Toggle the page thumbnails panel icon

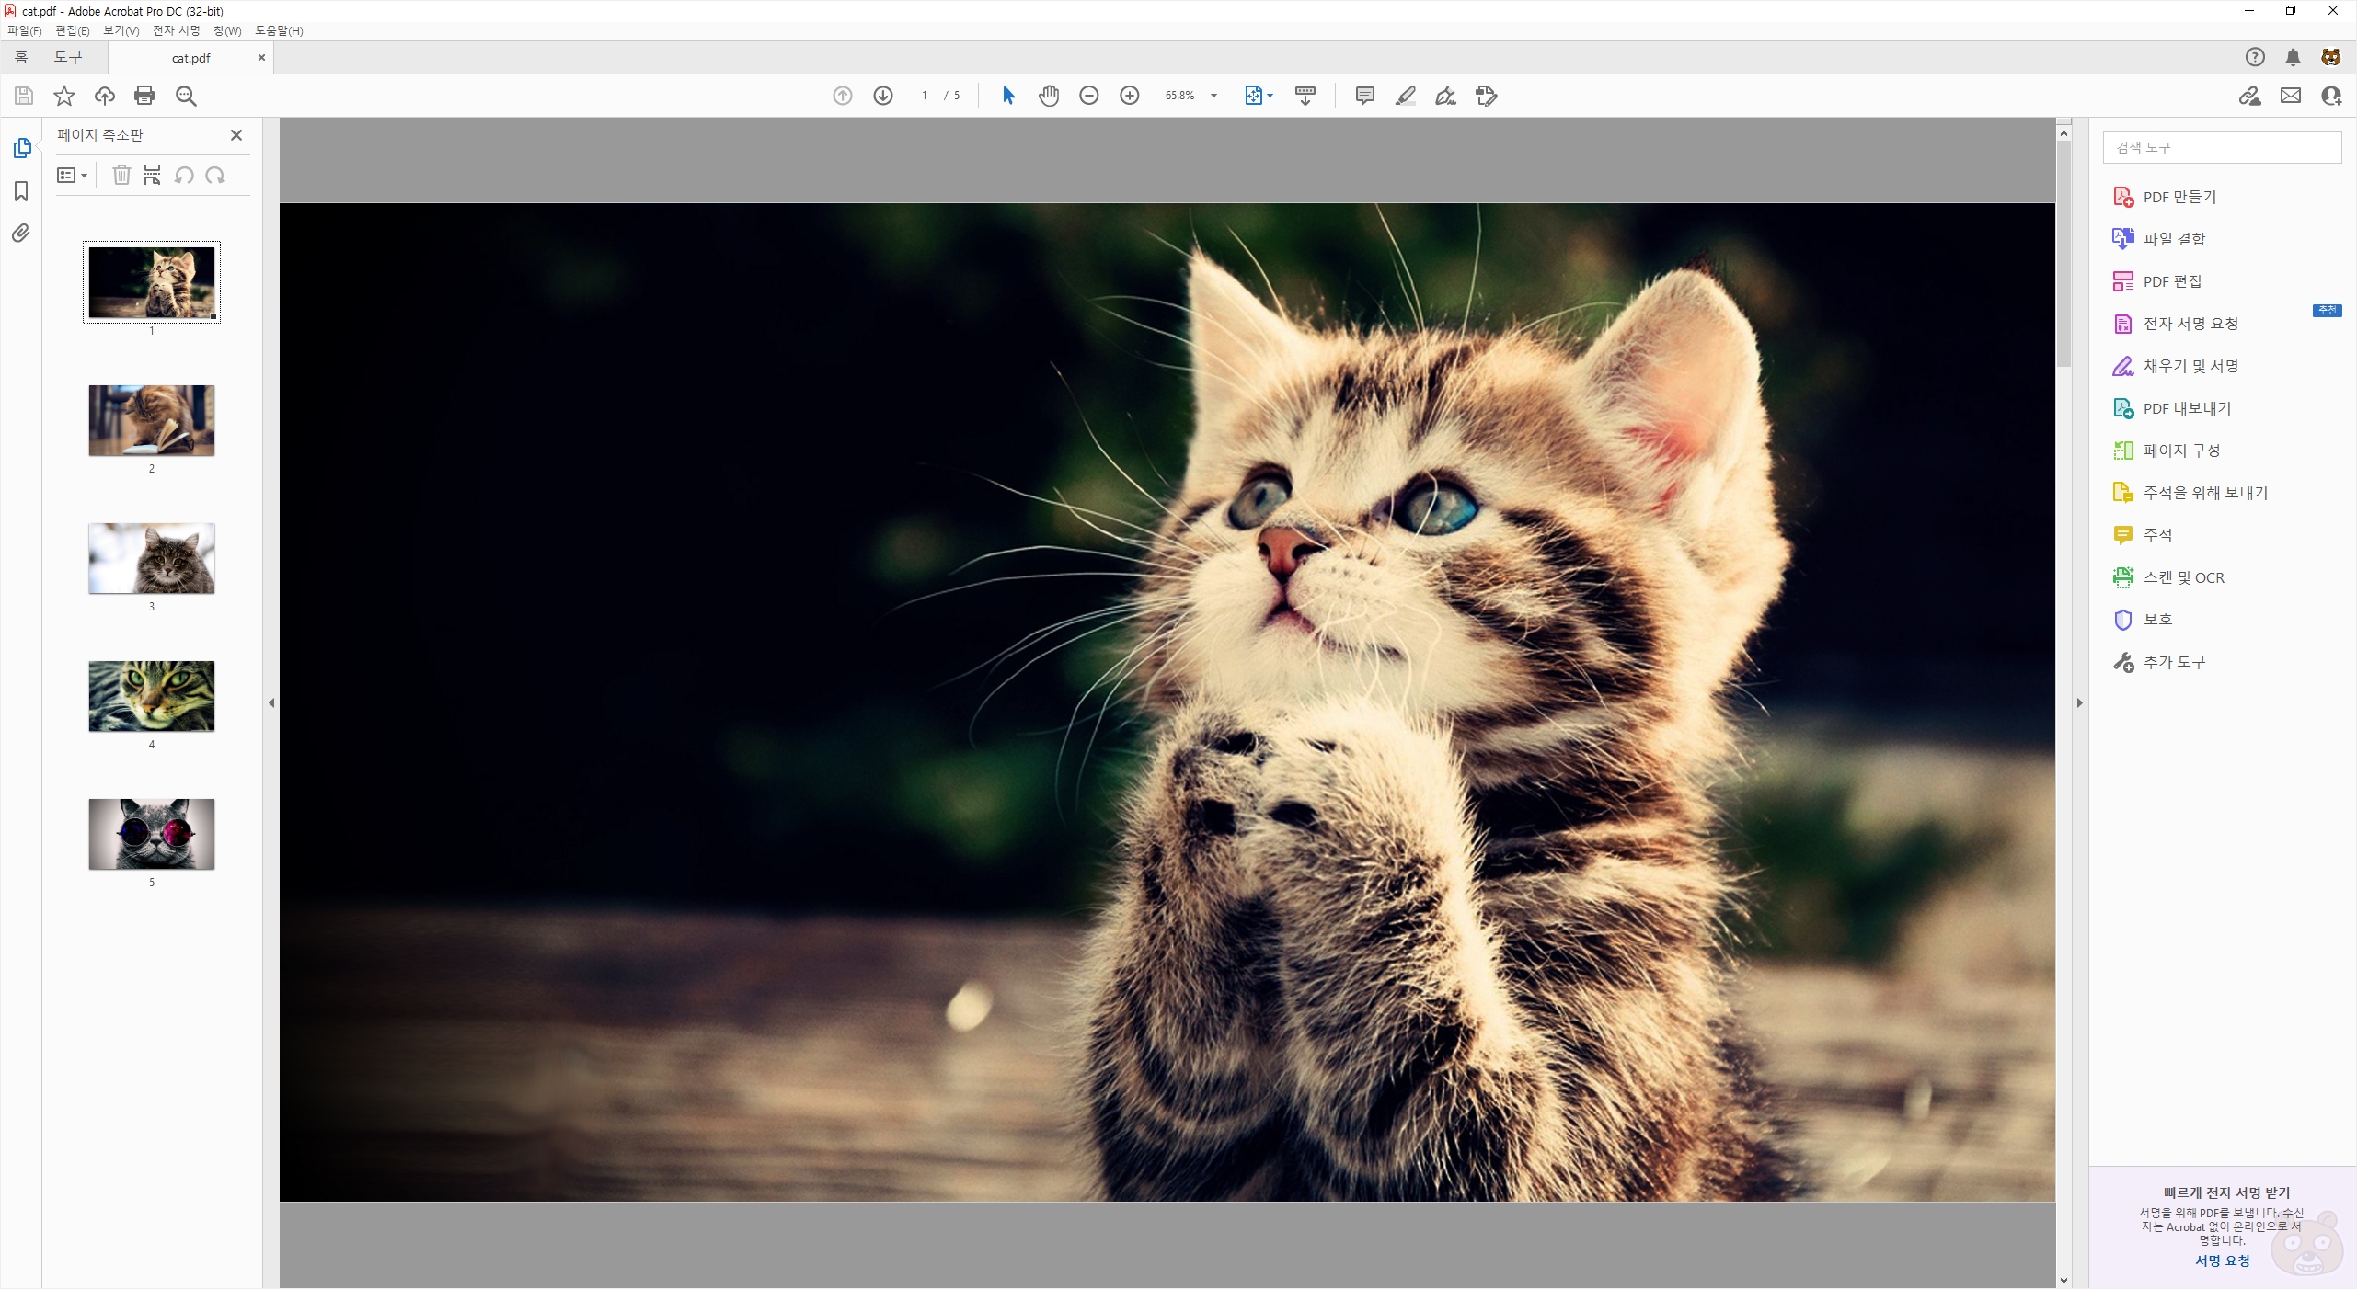click(21, 148)
